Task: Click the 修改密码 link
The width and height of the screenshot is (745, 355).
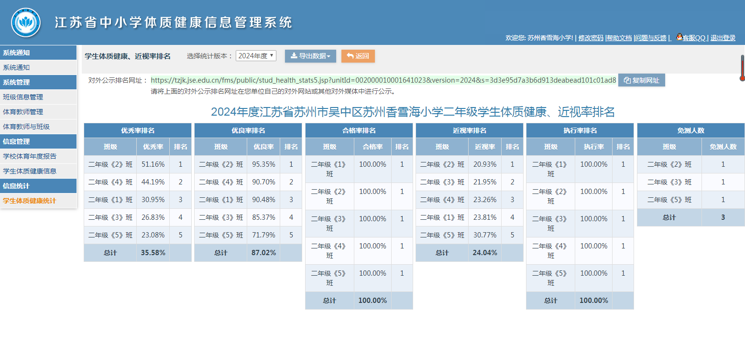Action: tap(591, 38)
